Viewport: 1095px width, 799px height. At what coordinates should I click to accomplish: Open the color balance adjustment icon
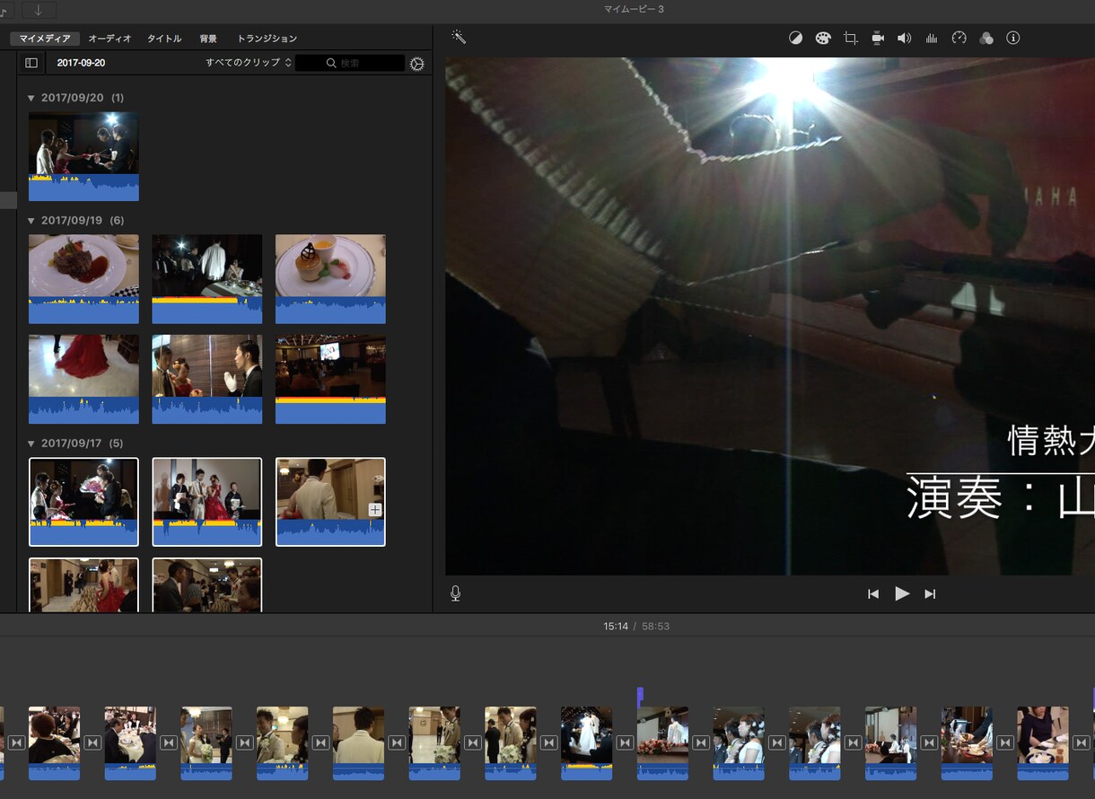[795, 38]
